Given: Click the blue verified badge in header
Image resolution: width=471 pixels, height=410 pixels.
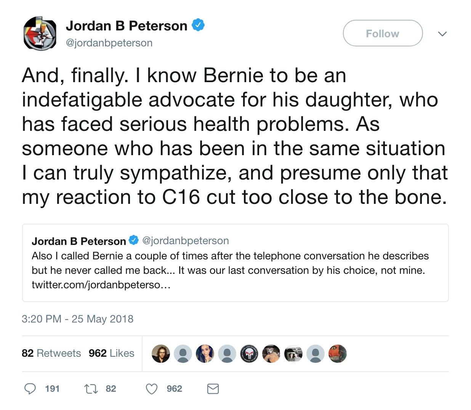Looking at the screenshot, I should click(198, 25).
